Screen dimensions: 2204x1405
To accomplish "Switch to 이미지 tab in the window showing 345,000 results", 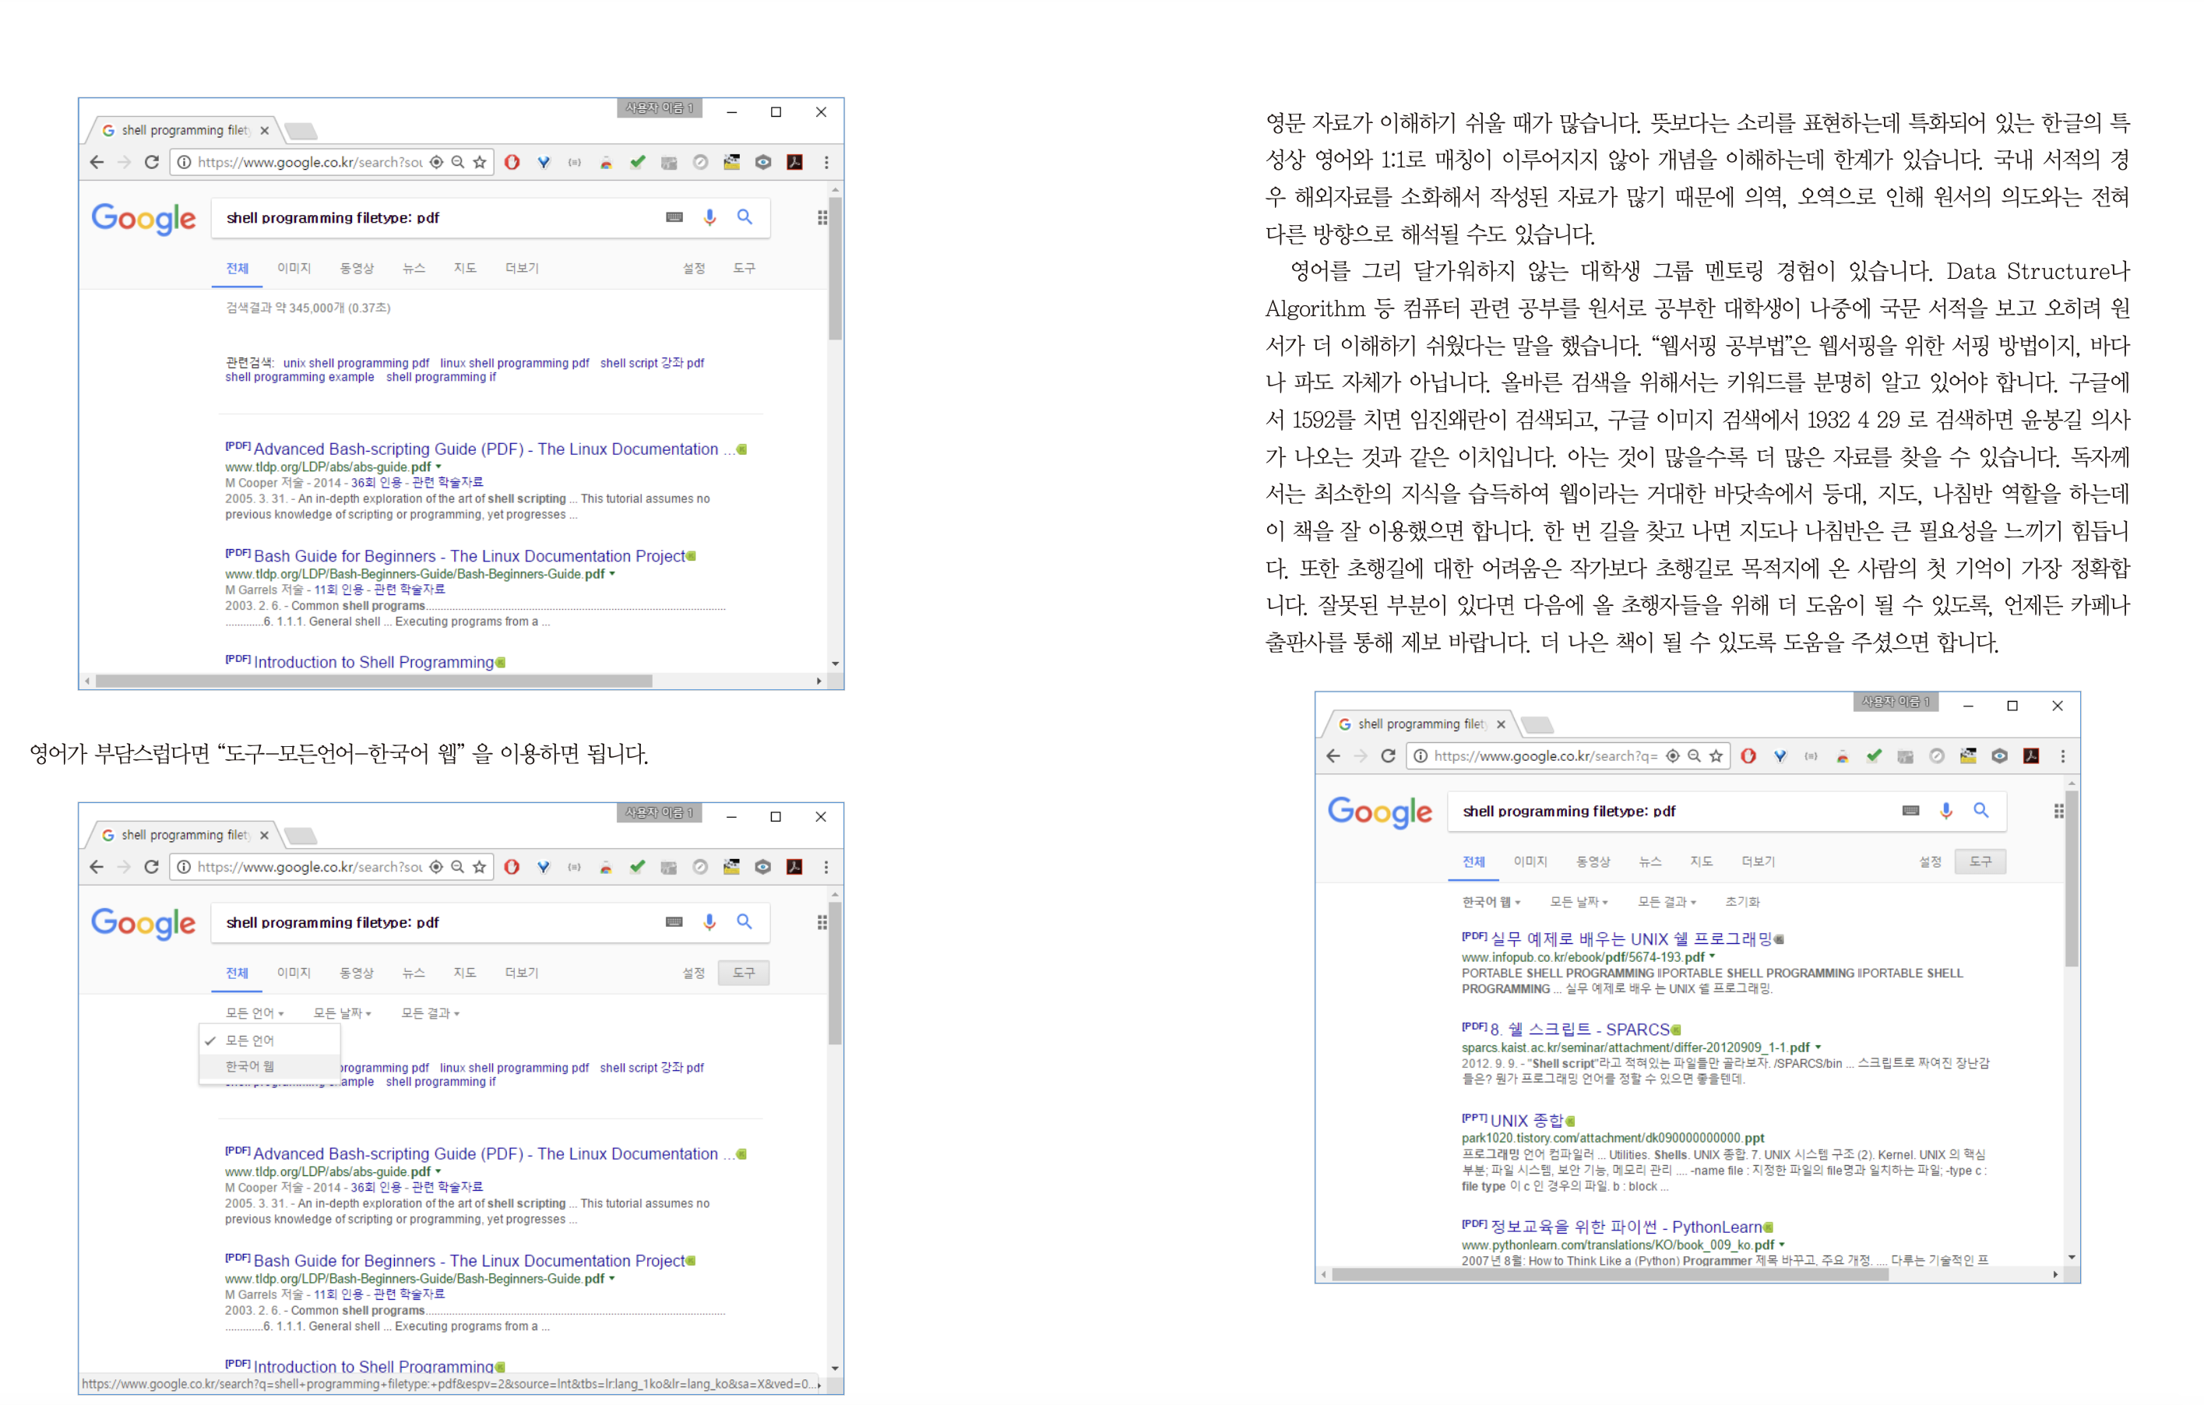I will click(294, 268).
